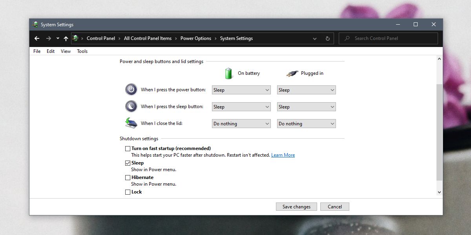
Task: Go up one level with Up arrow
Action: click(66, 38)
